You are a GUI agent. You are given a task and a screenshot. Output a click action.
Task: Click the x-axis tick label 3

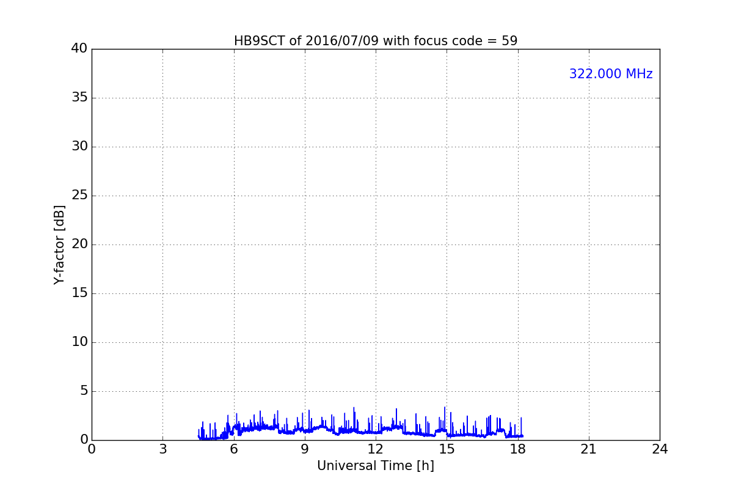tap(162, 449)
